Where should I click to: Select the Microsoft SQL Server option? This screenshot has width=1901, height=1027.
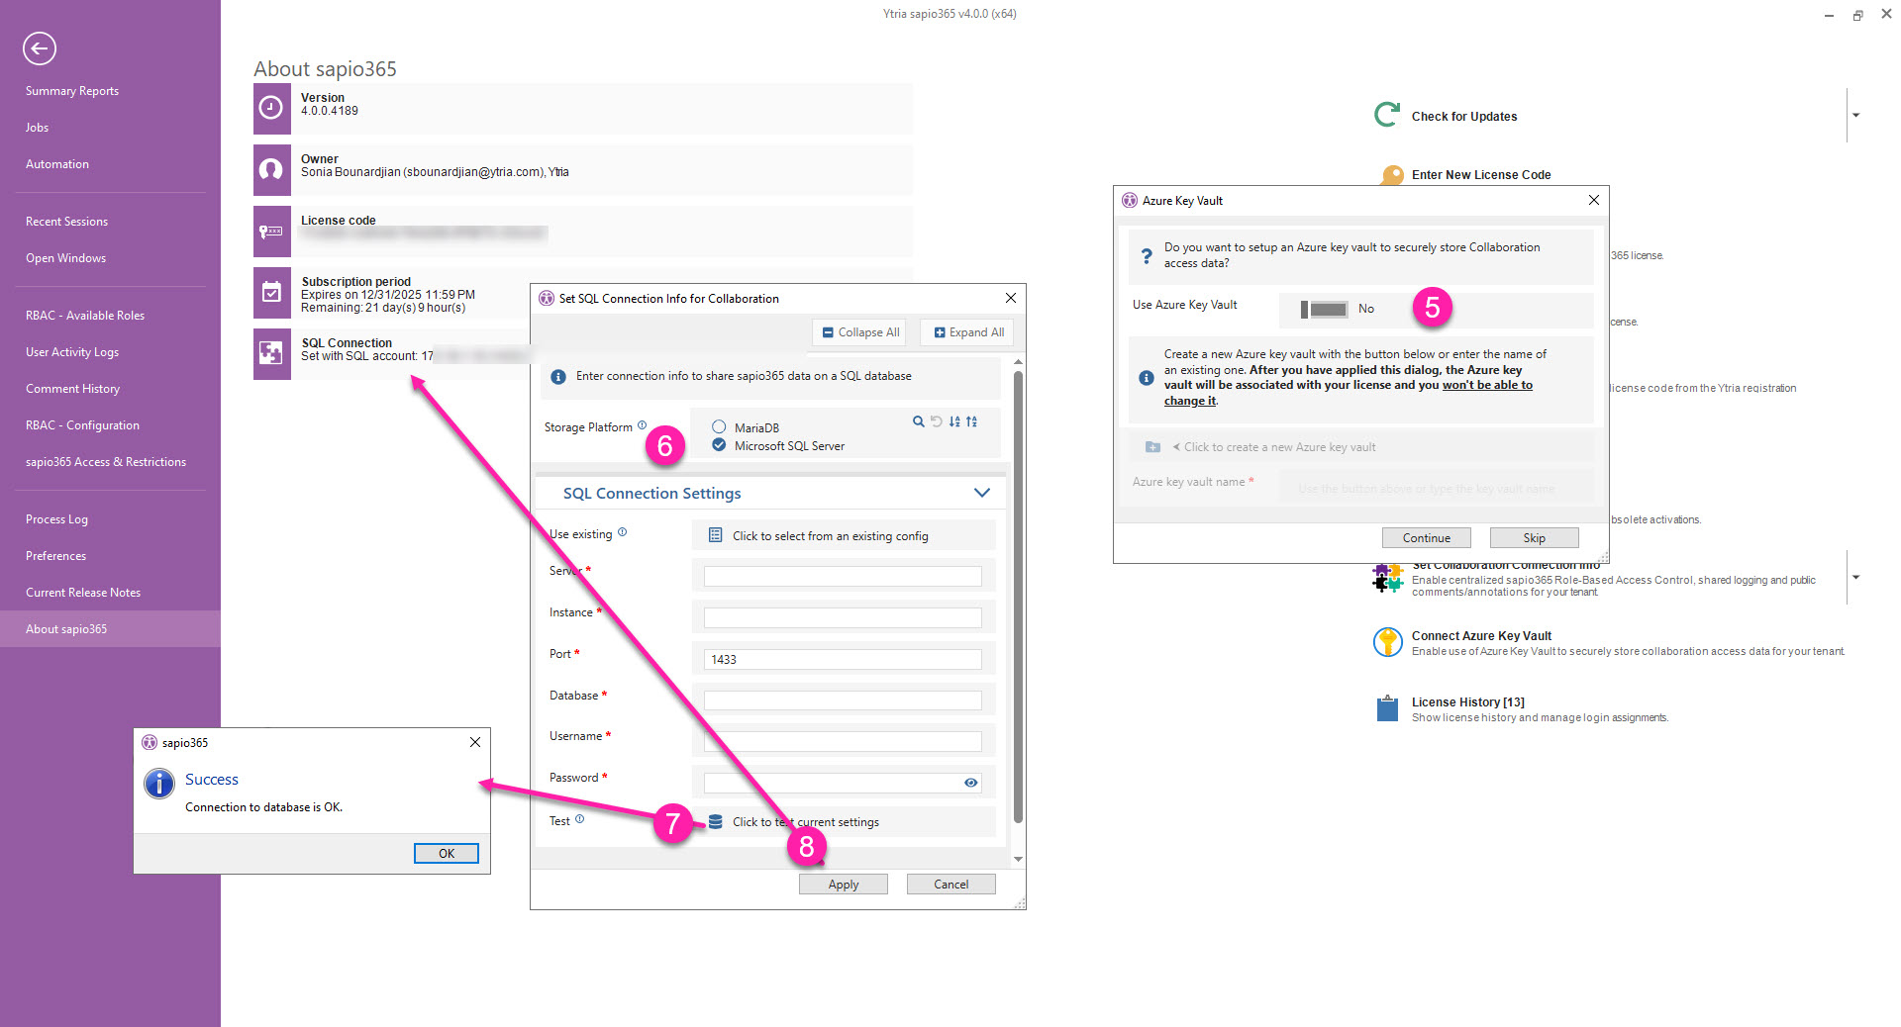(719, 445)
